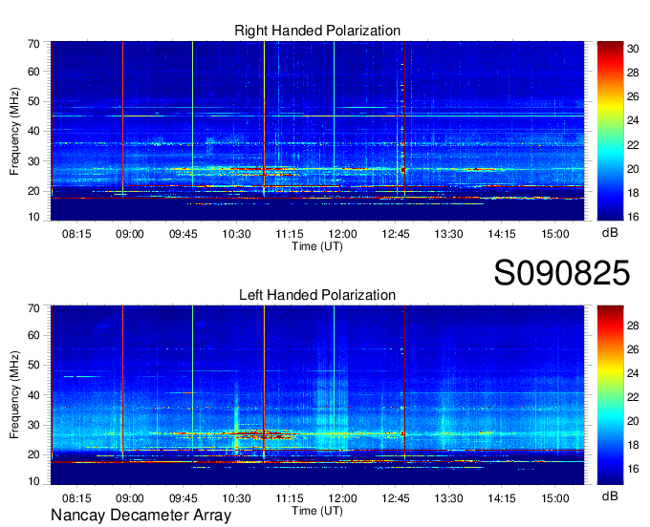Click 10 MHz tick on right-handed frequency axis

33,217
